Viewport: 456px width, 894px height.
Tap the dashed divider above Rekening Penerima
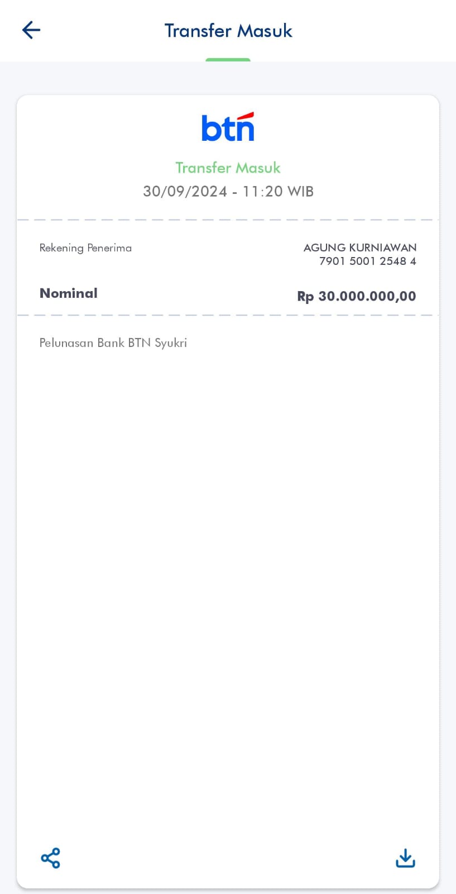point(228,220)
